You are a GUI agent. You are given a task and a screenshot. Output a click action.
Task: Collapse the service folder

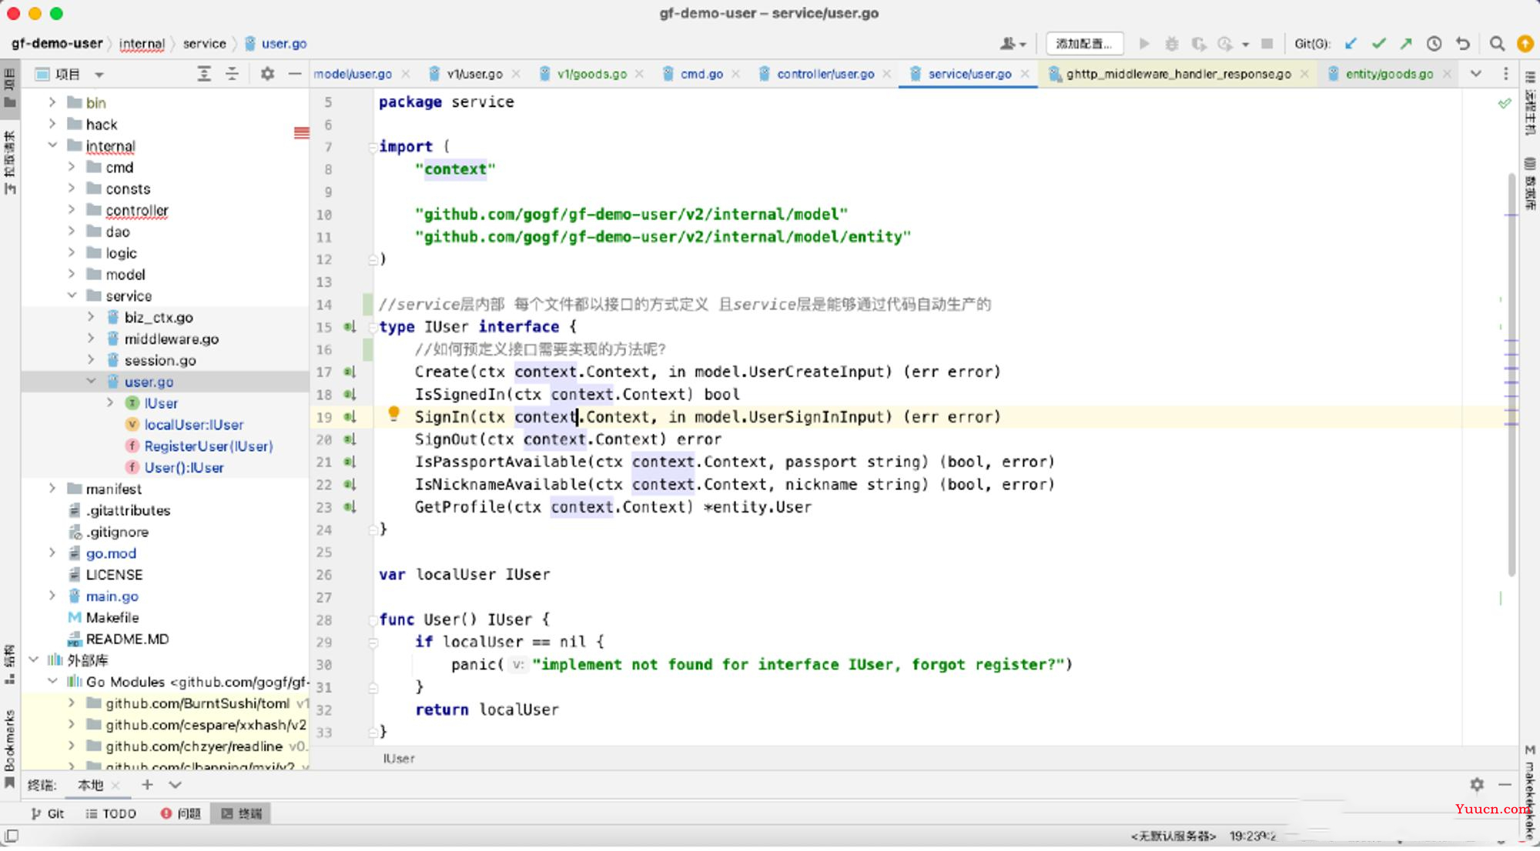pyautogui.click(x=72, y=295)
